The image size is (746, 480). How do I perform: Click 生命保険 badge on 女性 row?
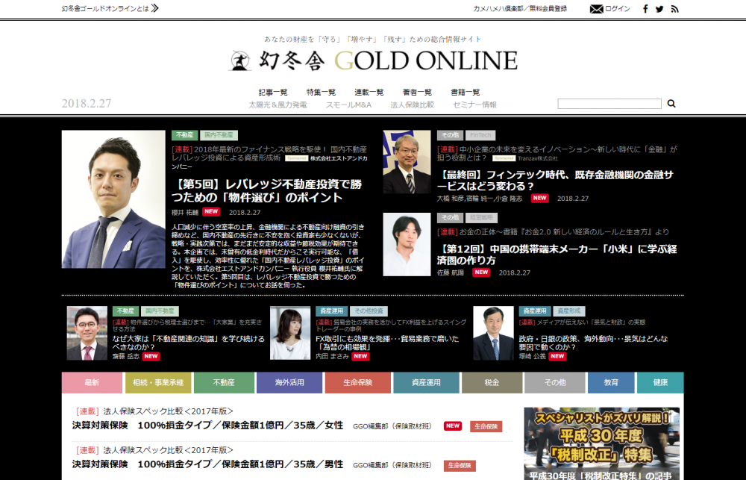pos(486,427)
